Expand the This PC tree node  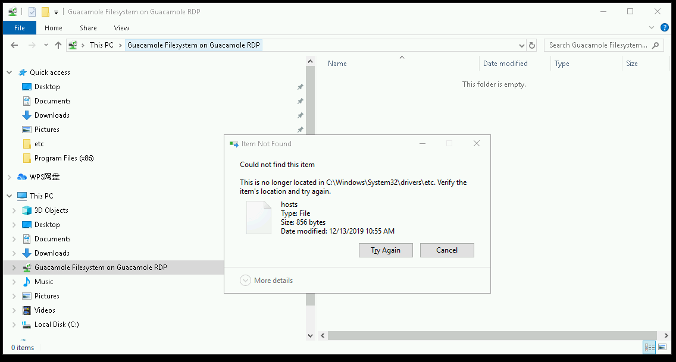pos(9,196)
